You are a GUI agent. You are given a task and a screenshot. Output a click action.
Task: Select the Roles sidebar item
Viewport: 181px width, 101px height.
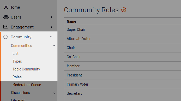tap(17, 77)
